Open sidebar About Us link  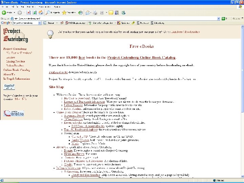pos(9,74)
